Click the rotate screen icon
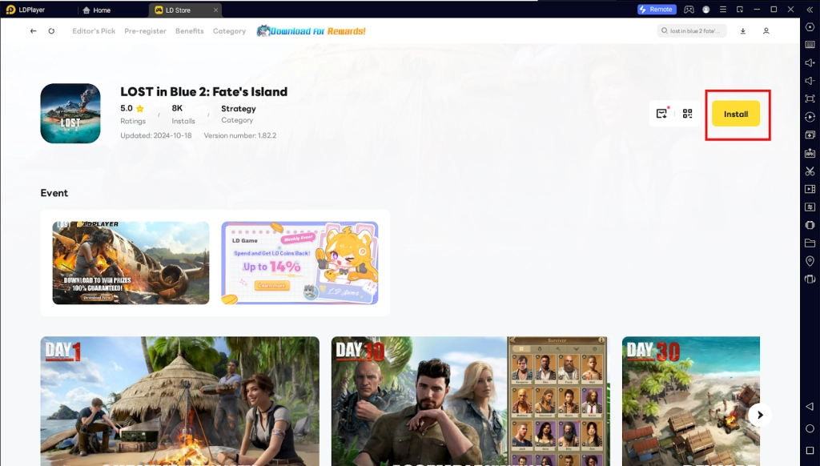The width and height of the screenshot is (820, 466). 810,279
